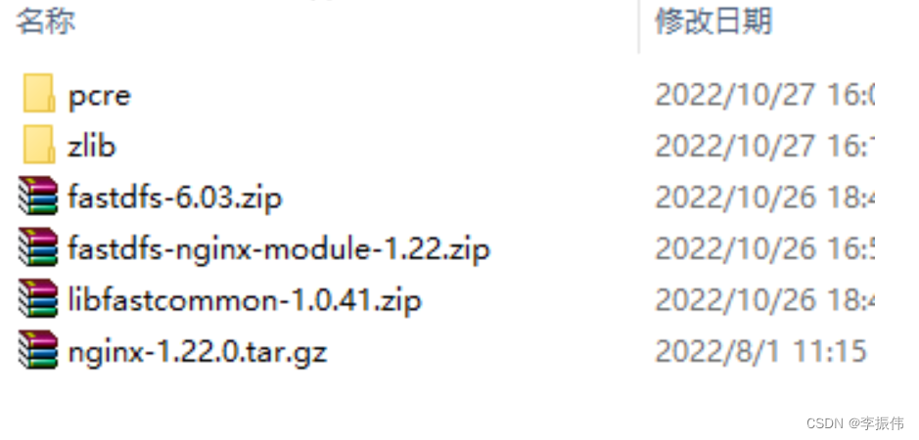Click the fastdfs-6.03.zip archive icon

click(38, 196)
